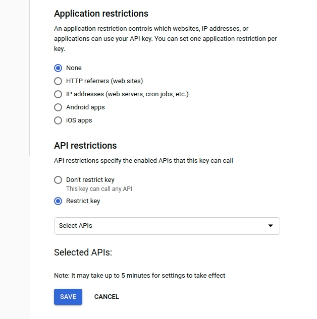The width and height of the screenshot is (317, 319).
Task: Save the API key settings
Action: click(68, 297)
